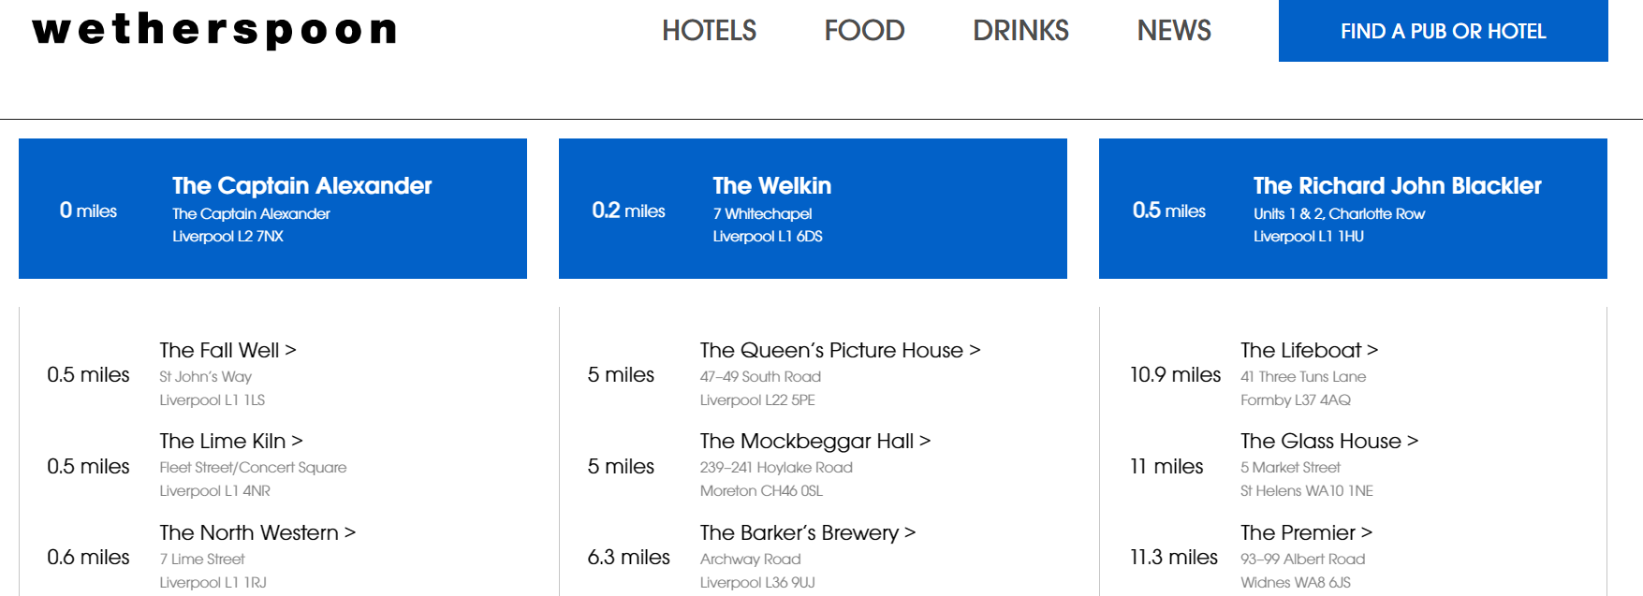Open The Lime Kiln pub link

pyautogui.click(x=230, y=441)
